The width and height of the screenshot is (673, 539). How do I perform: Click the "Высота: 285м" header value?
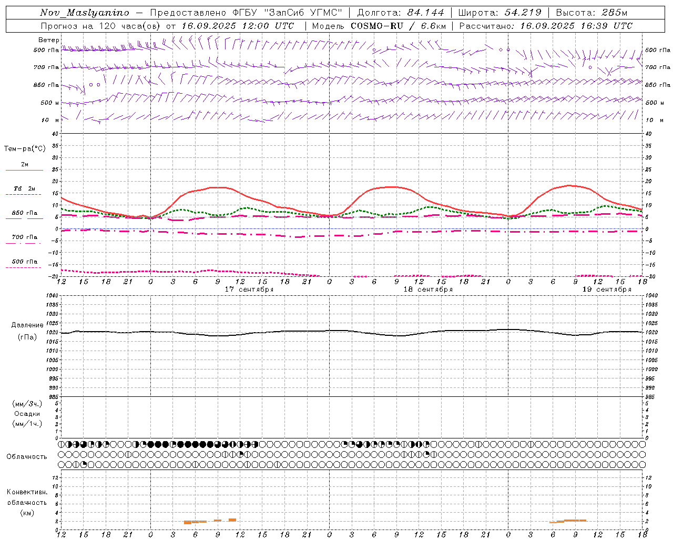(592, 13)
